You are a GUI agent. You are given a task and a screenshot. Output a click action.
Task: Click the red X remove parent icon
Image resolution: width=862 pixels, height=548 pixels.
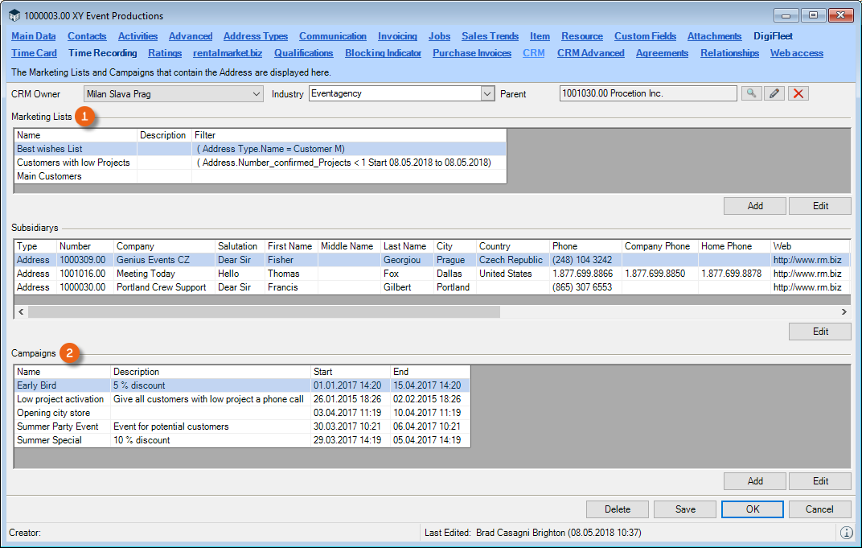point(798,94)
